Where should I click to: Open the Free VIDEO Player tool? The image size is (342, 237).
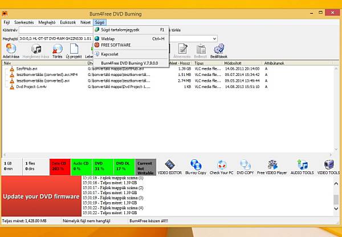(x=272, y=167)
